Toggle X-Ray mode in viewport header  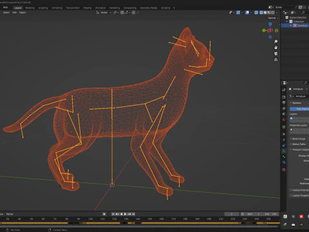(256, 12)
